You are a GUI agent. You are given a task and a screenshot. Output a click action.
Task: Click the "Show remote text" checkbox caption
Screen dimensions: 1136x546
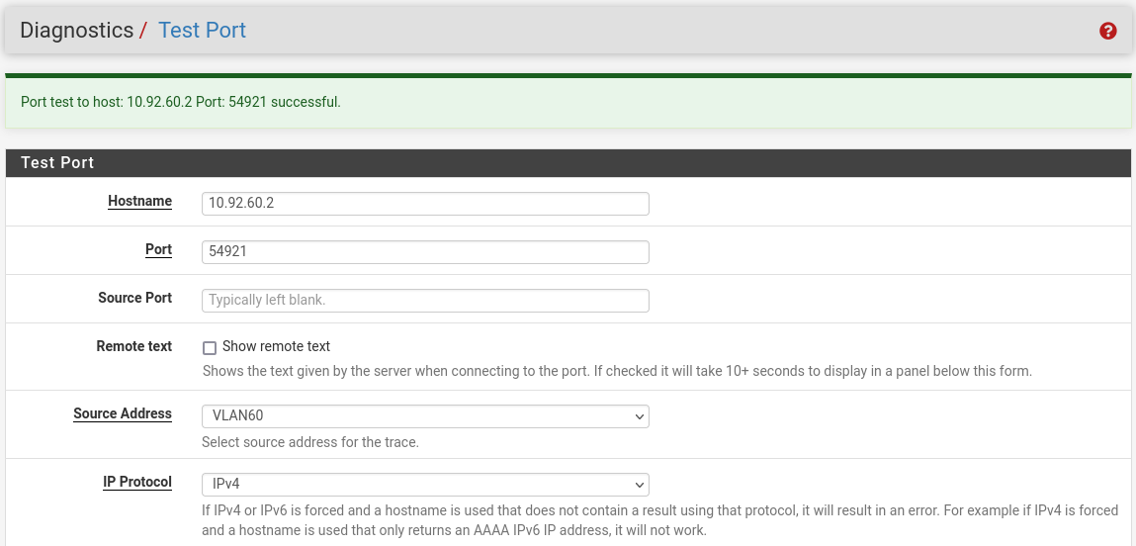click(276, 347)
